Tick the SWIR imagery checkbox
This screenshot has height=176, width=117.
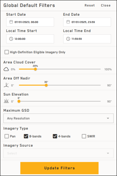84,136
